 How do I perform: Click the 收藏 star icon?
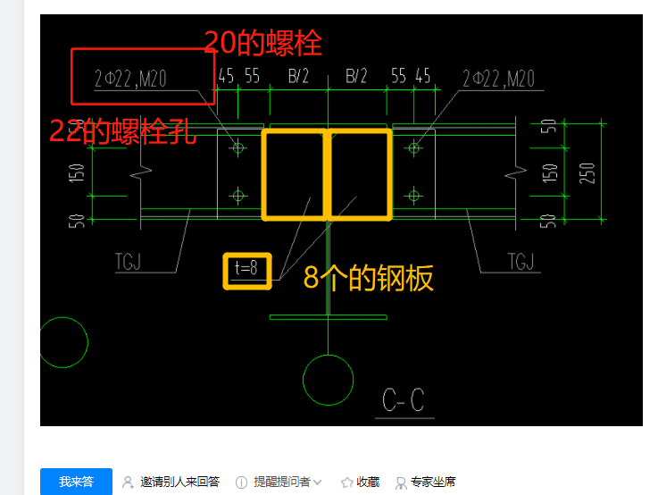pos(347,482)
